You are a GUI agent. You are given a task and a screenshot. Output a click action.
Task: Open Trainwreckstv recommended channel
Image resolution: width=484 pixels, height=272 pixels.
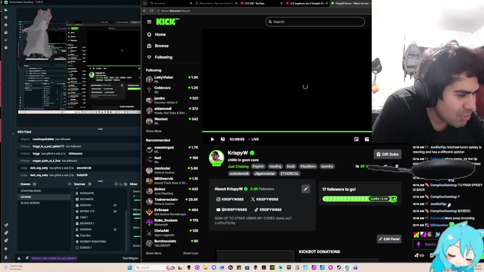pos(172,201)
